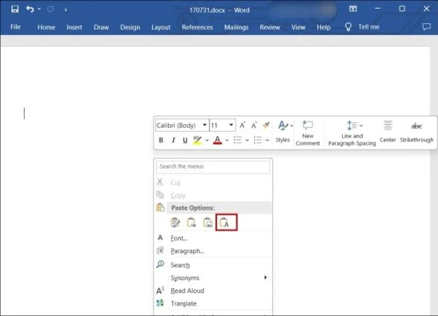Switch to the Draw tab
Image resolution: width=438 pixels, height=316 pixels.
click(101, 27)
